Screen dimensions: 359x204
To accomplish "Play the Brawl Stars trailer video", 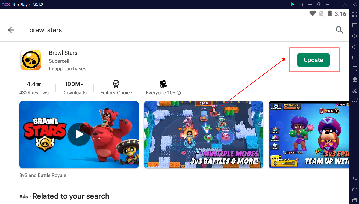I will (x=79, y=134).
